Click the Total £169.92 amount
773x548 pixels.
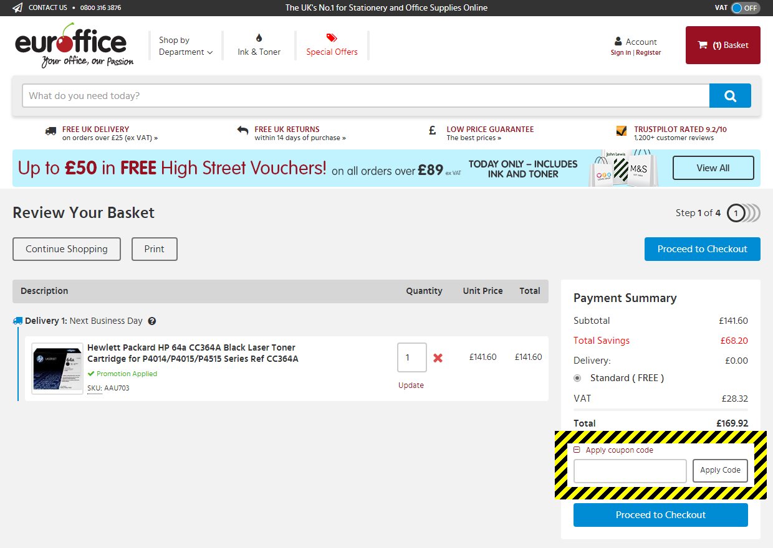click(x=732, y=423)
